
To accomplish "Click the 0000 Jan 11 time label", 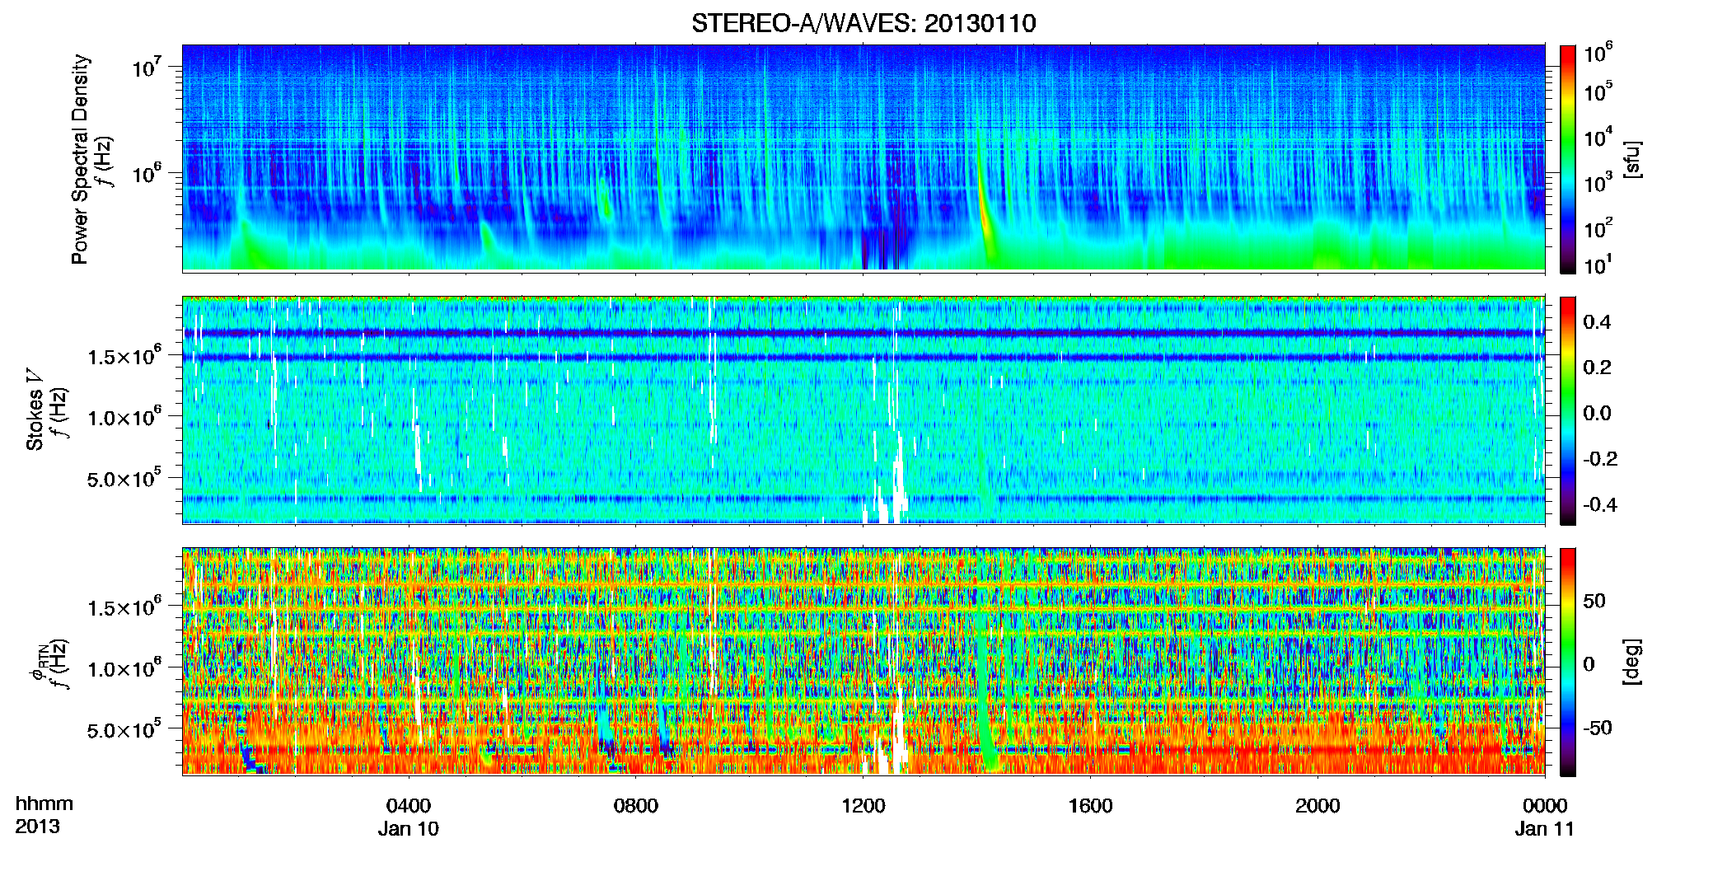I will click(x=1545, y=817).
